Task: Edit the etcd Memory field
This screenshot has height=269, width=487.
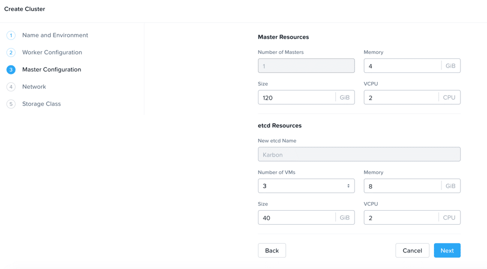Action: [x=402, y=186]
